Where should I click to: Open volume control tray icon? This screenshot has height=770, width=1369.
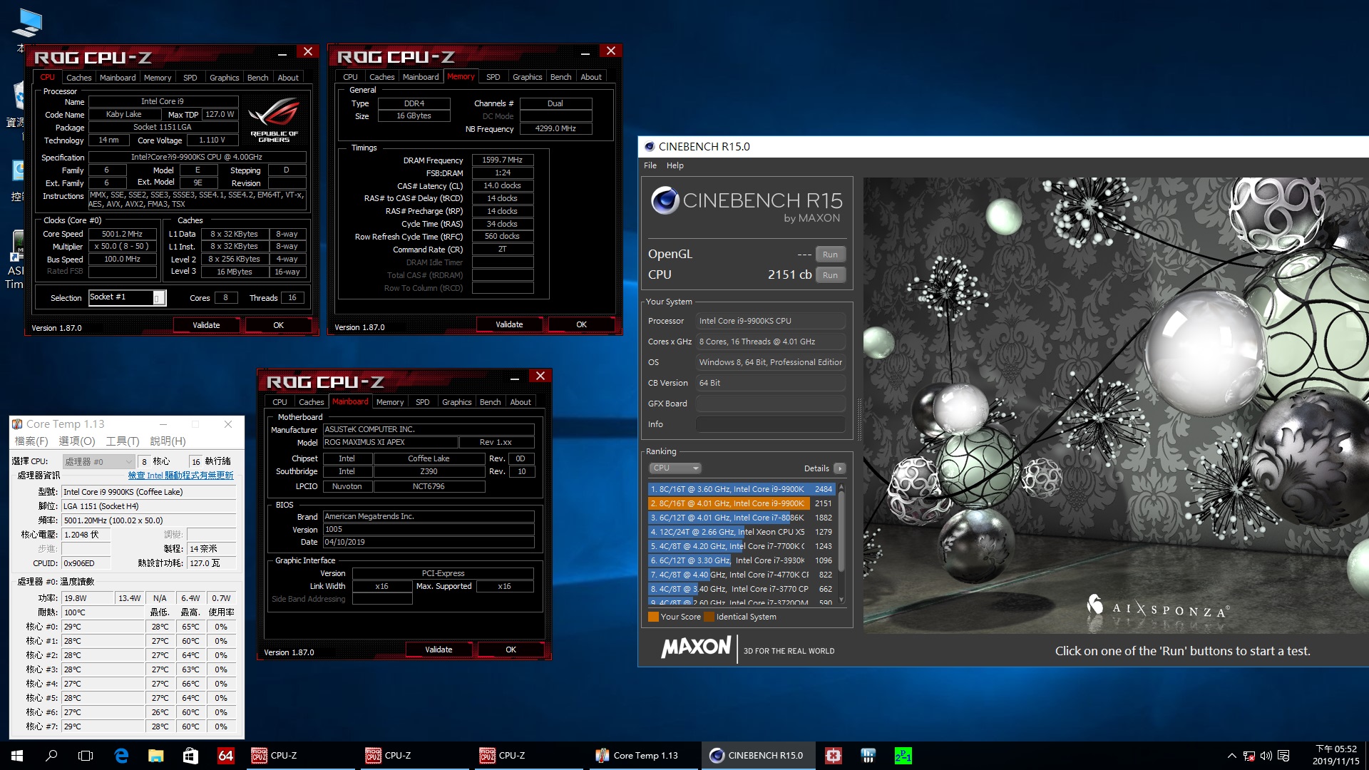click(x=1266, y=756)
